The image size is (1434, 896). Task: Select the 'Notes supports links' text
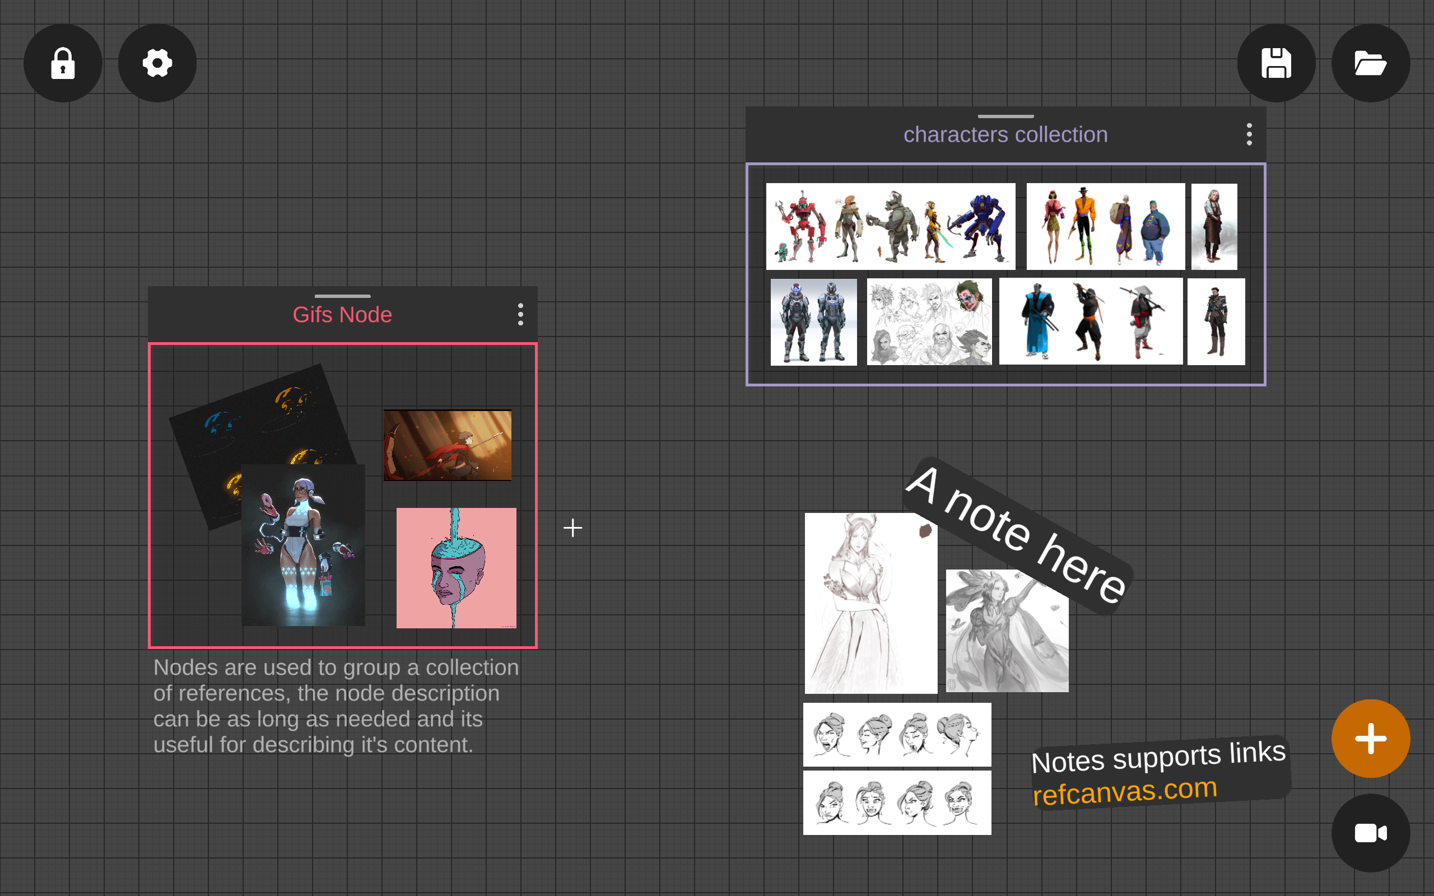(1158, 757)
